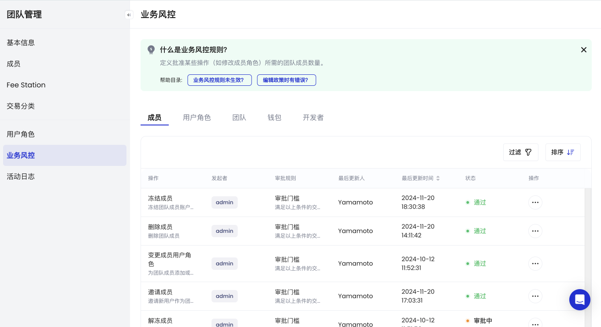Click the table's vertical scrollbar

588,257
